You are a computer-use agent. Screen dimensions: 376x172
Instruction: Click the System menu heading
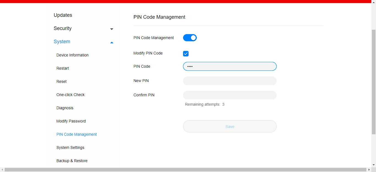click(62, 42)
